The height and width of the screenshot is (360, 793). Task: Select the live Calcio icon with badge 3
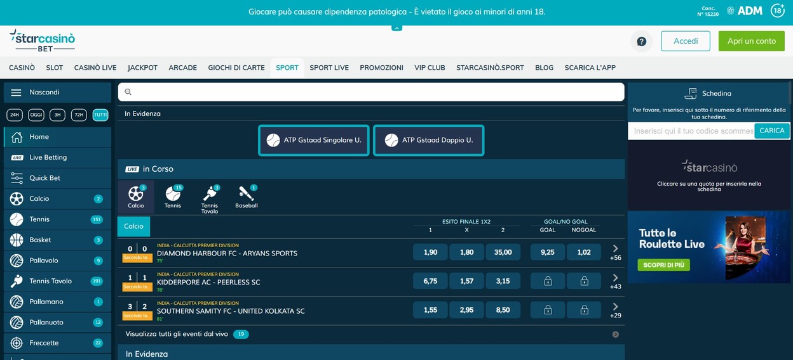(136, 197)
